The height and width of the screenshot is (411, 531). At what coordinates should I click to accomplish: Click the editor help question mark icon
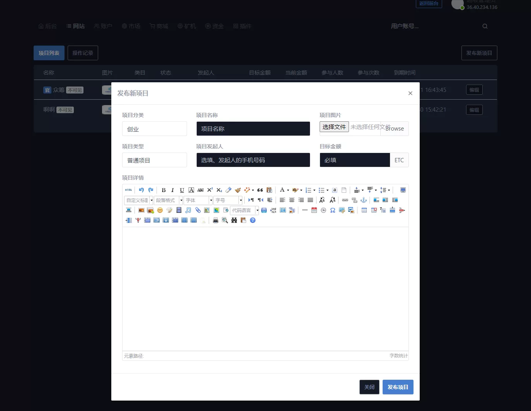coord(252,220)
